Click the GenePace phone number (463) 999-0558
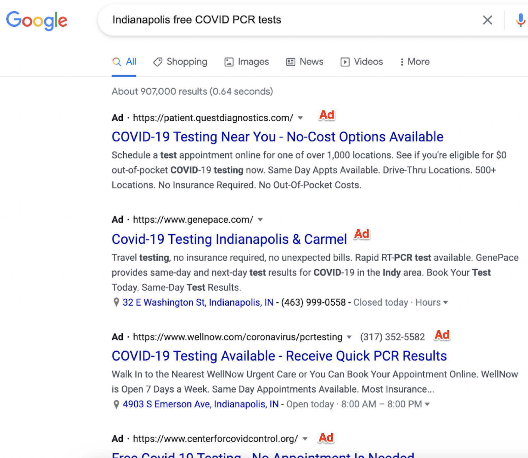Image resolution: width=528 pixels, height=458 pixels. click(x=313, y=302)
